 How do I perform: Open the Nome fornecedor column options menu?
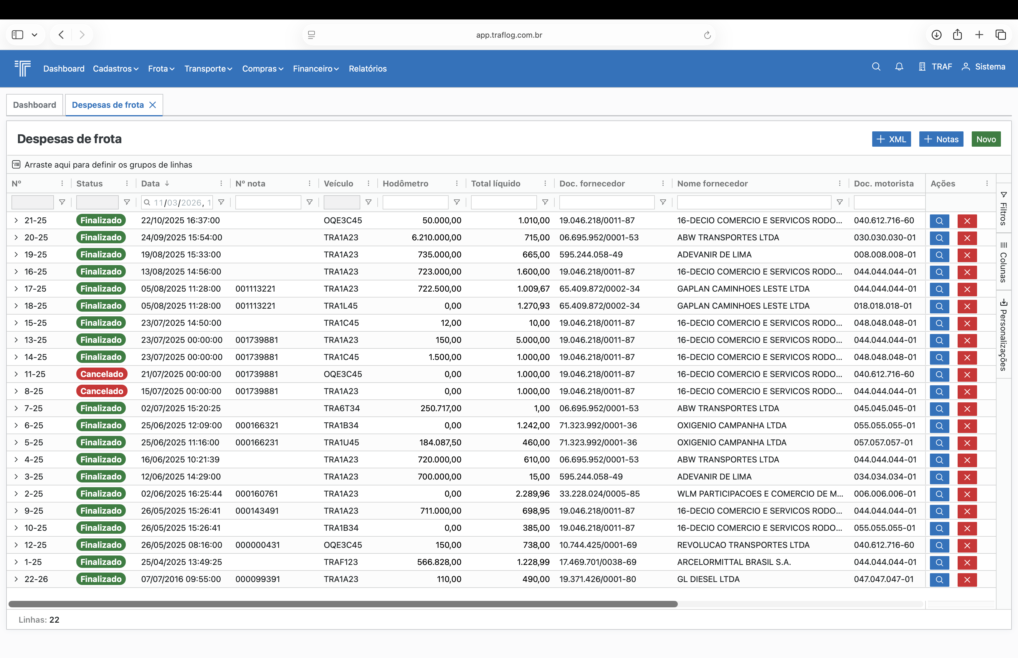click(x=839, y=183)
